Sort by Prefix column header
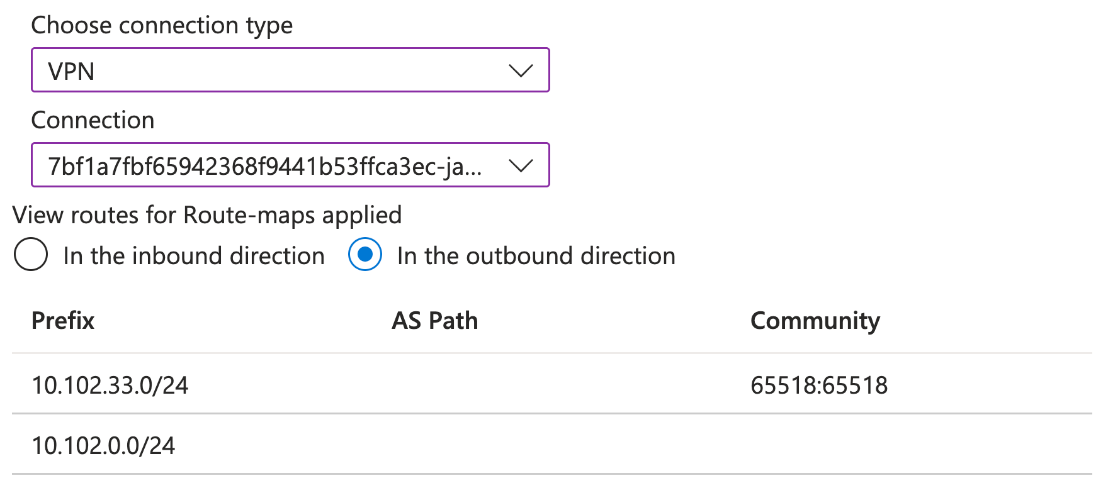The height and width of the screenshot is (488, 1108). 63,321
